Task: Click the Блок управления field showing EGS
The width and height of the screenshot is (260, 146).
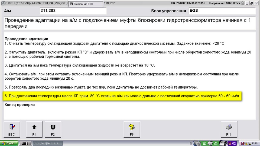Action: (x=222, y=11)
